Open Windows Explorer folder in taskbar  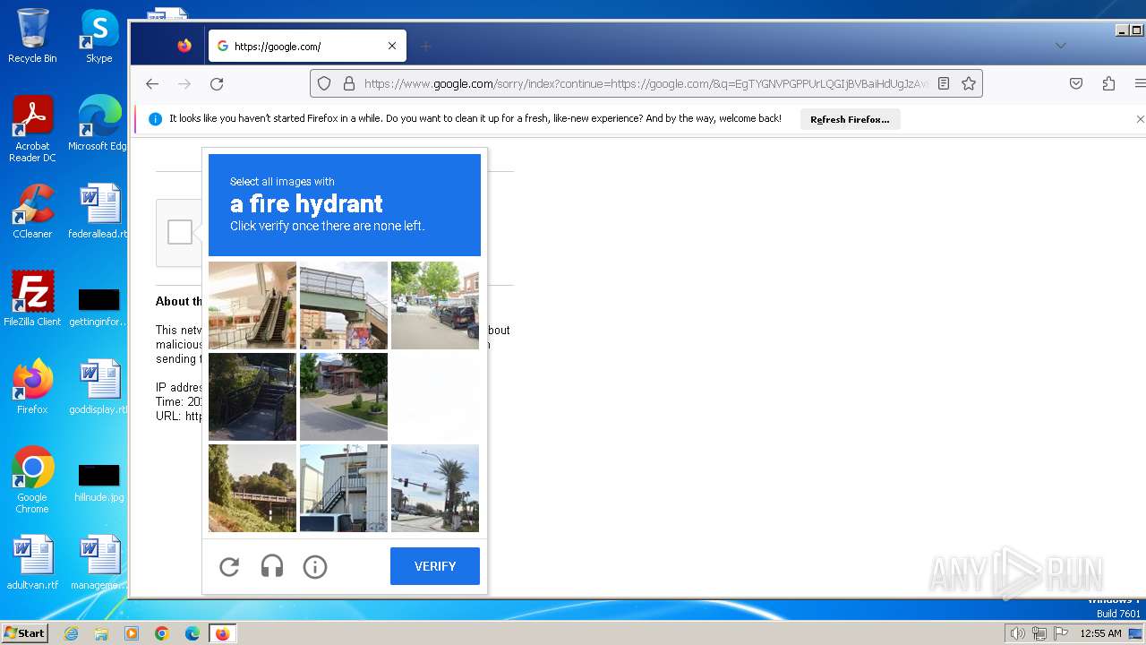coord(101,633)
